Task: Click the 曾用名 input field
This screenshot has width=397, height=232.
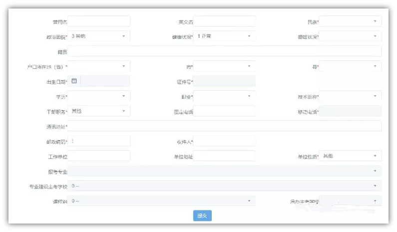Action: [99, 21]
